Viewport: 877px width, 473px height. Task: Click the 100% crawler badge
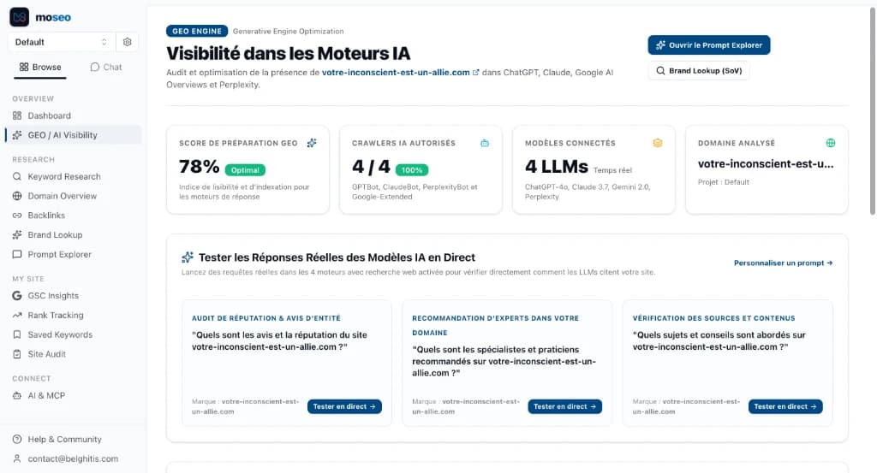[x=412, y=169]
